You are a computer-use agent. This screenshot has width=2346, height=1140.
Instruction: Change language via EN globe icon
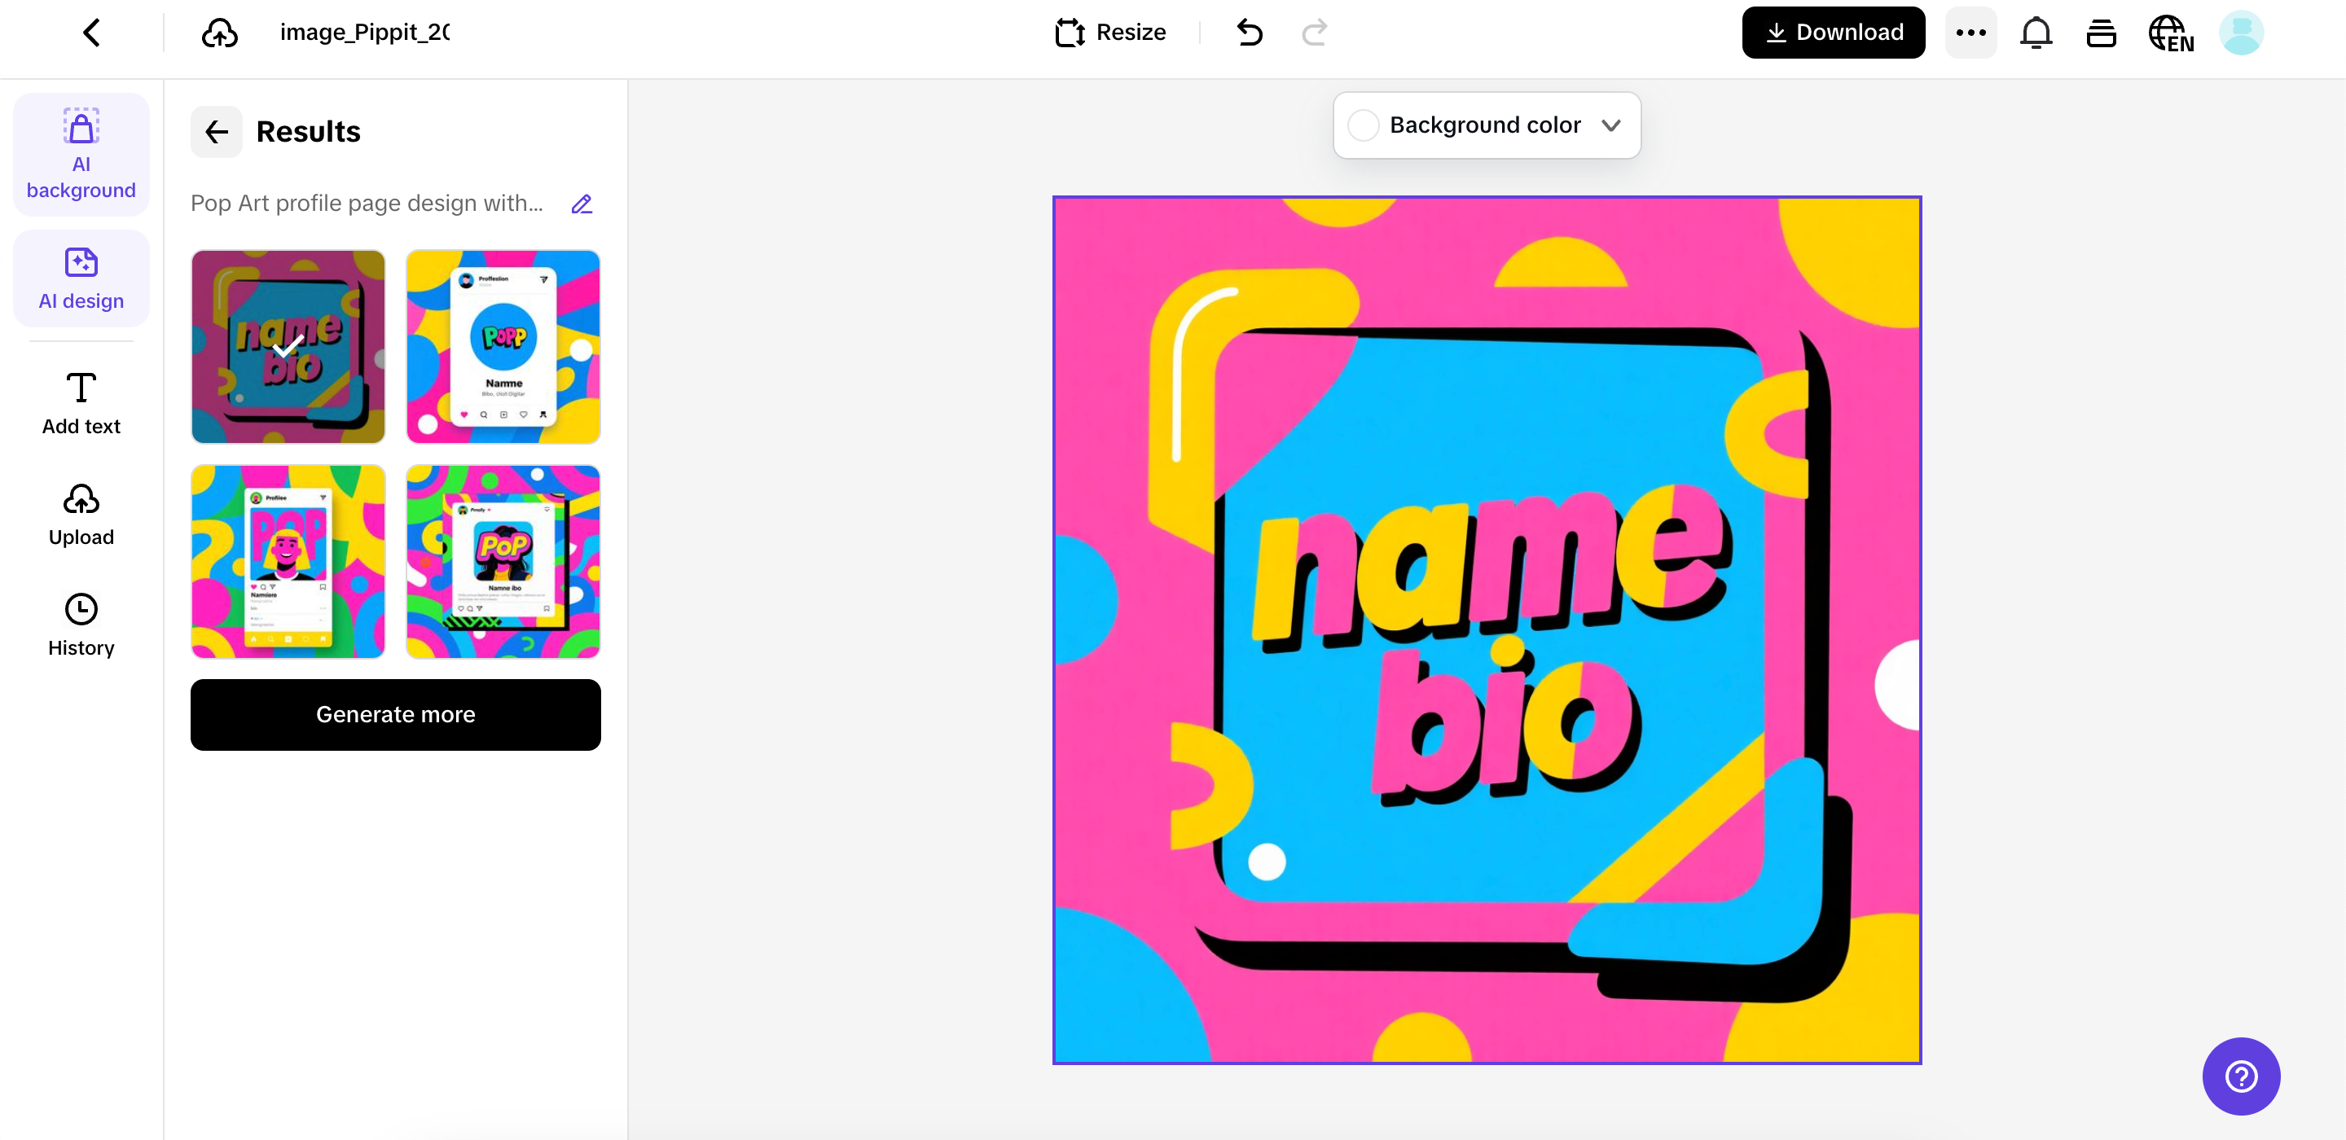point(2170,33)
